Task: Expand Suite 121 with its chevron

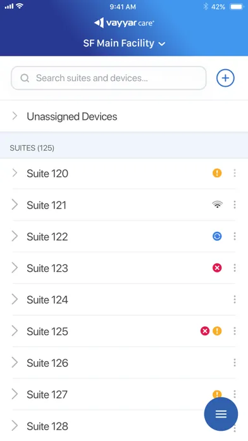Action: (x=15, y=205)
